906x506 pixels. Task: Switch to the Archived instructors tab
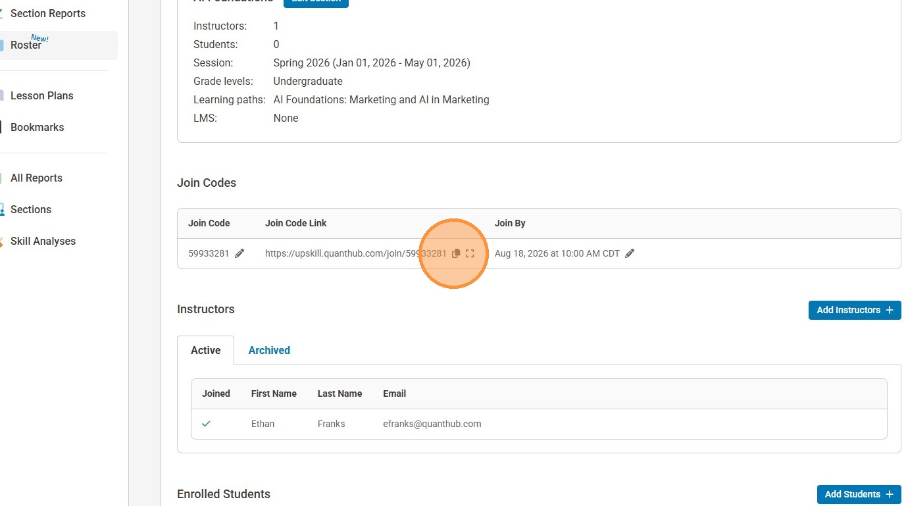tap(269, 350)
